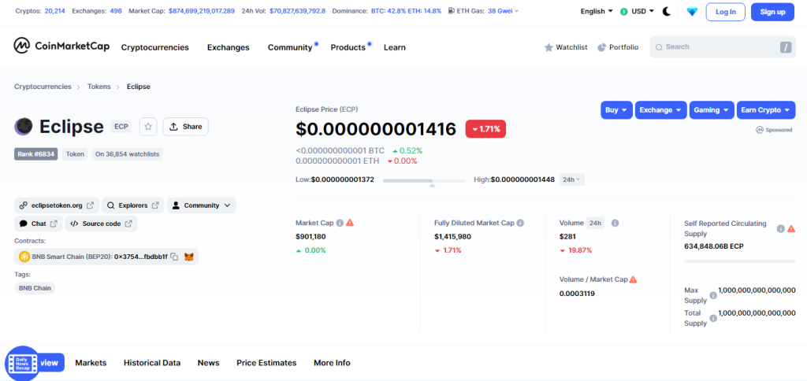This screenshot has width=807, height=381.
Task: Switch to Price Estimates tab
Action: tap(266, 362)
